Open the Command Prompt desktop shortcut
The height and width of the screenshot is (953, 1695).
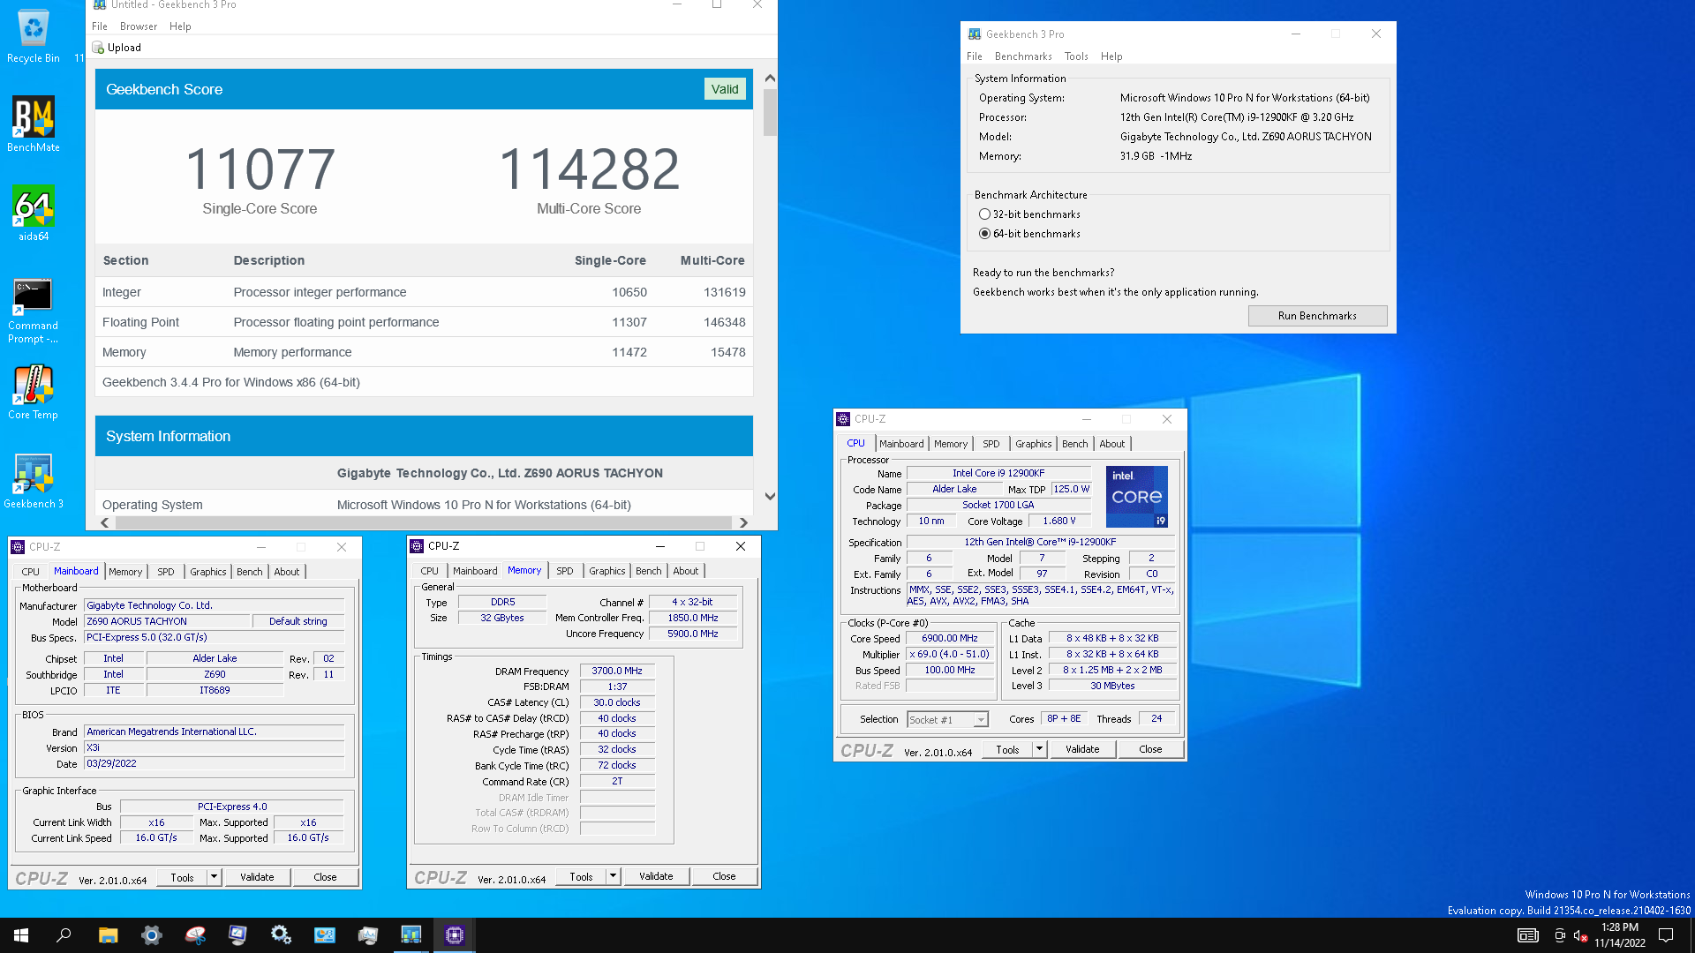(x=34, y=309)
